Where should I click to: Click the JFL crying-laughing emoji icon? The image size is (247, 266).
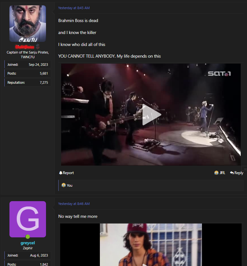(216, 173)
